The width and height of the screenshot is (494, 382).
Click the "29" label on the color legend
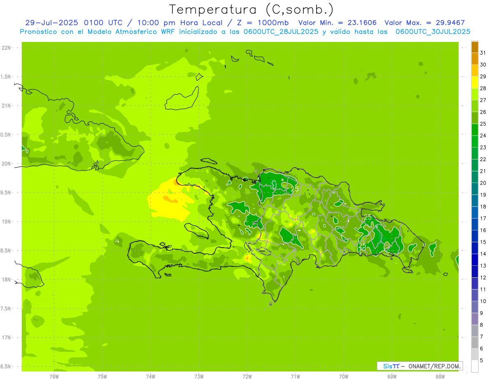click(x=483, y=77)
